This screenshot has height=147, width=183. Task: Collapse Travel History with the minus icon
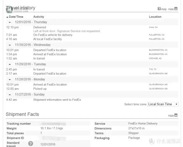click(x=176, y=9)
